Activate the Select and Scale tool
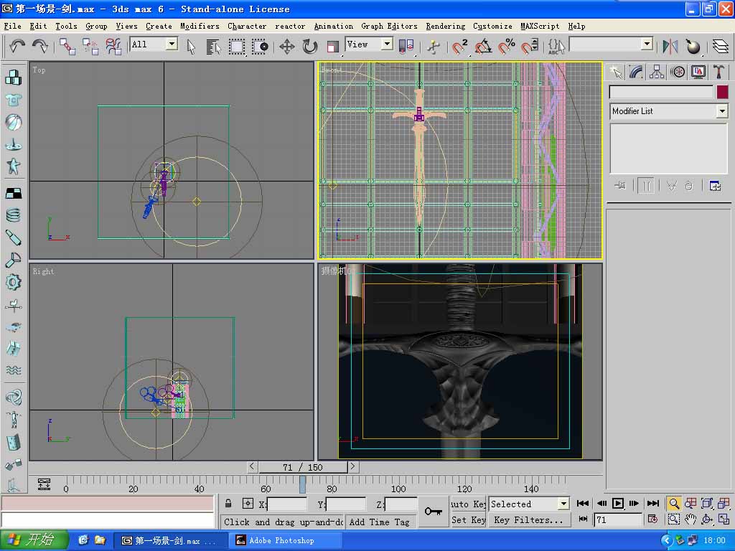Image resolution: width=735 pixels, height=551 pixels. pyautogui.click(x=332, y=47)
